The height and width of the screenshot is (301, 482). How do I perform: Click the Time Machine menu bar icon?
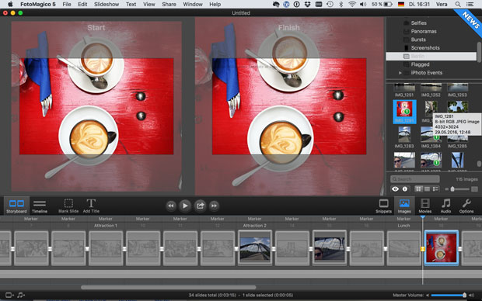tap(330, 5)
